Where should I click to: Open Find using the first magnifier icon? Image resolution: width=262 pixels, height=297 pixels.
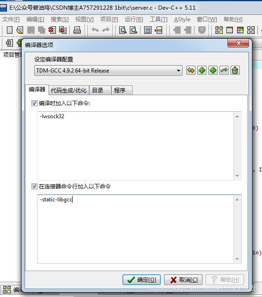click(123, 30)
